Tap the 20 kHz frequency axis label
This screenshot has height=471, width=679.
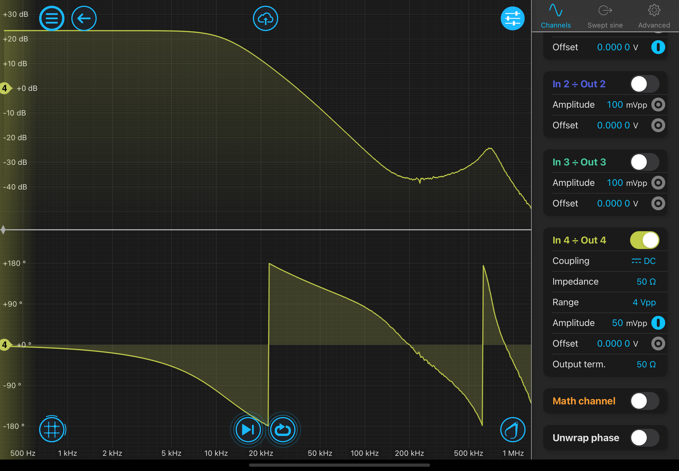[261, 453]
